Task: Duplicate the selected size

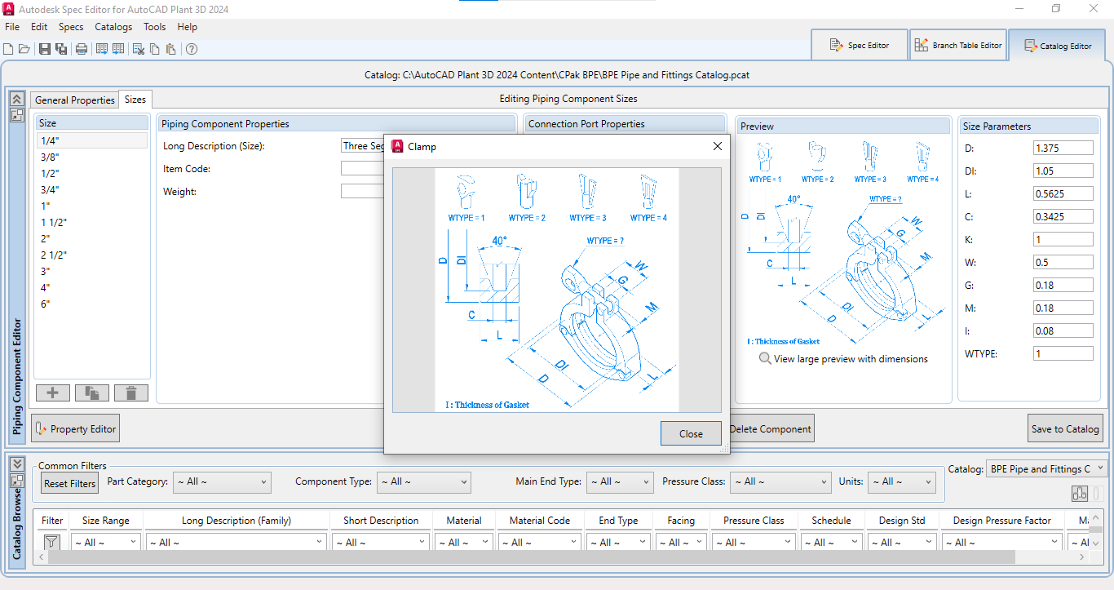Action: pyautogui.click(x=92, y=393)
